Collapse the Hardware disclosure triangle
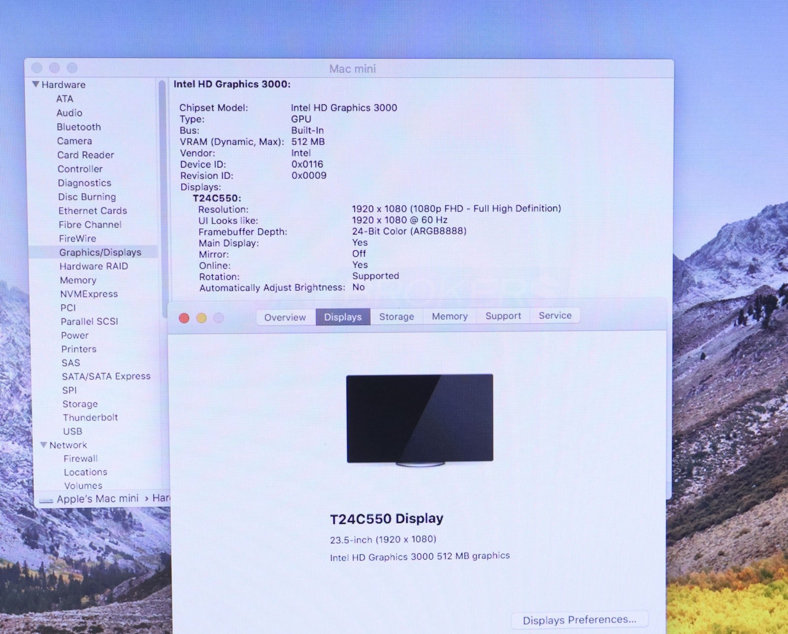This screenshot has height=634, width=788. point(36,84)
